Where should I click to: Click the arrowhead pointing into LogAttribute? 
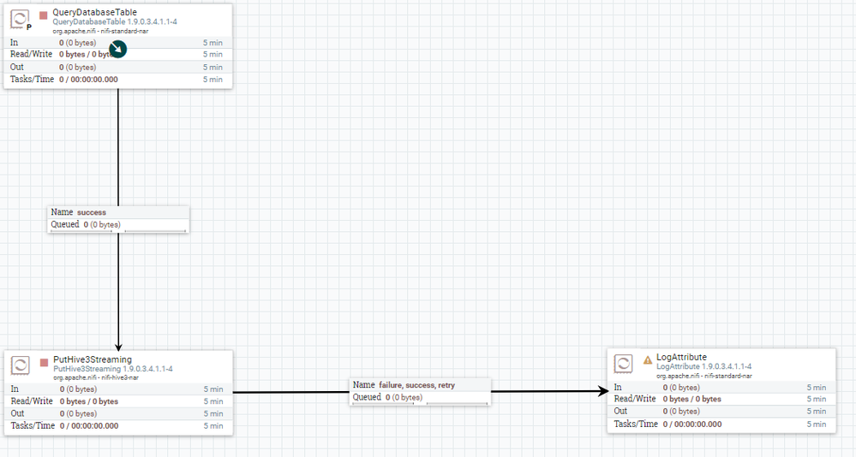[603, 391]
